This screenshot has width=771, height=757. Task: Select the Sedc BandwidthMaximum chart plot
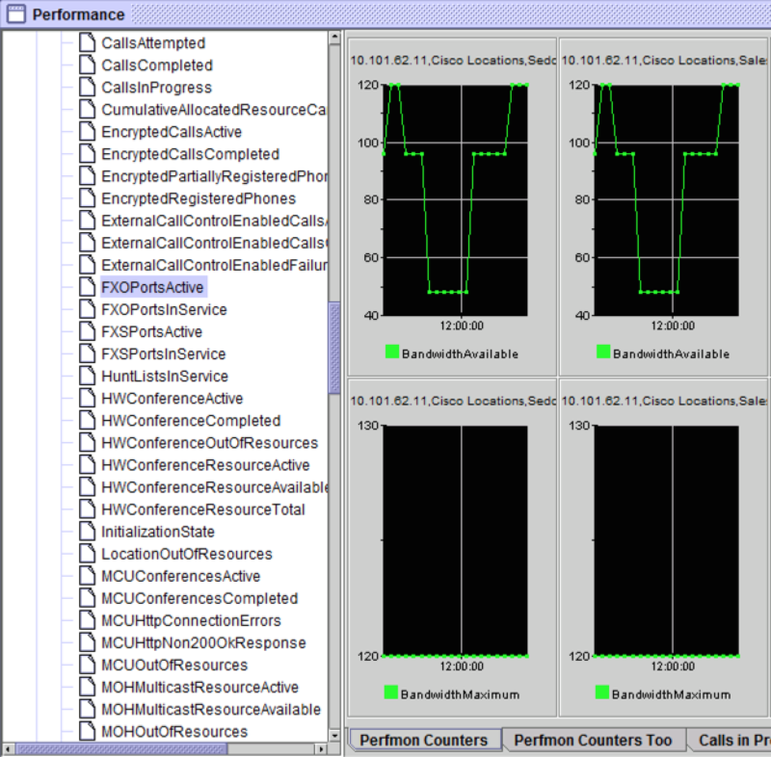(455, 541)
